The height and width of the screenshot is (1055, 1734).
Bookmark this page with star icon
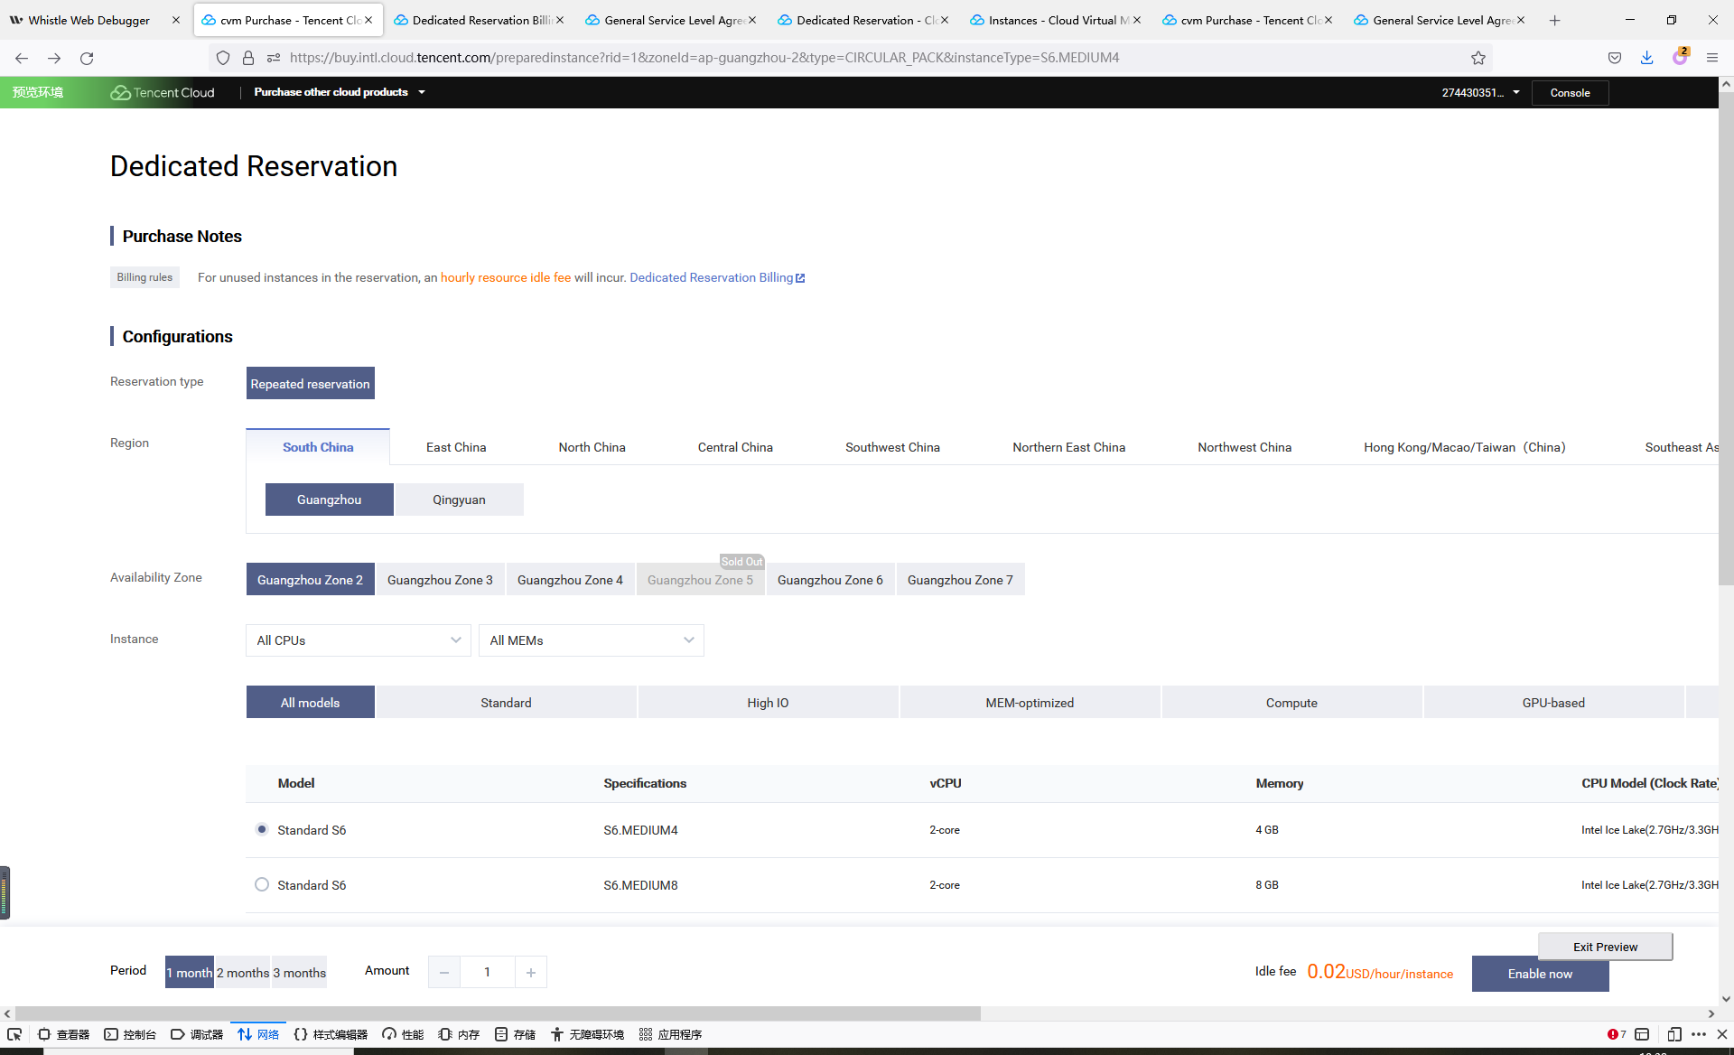point(1478,58)
